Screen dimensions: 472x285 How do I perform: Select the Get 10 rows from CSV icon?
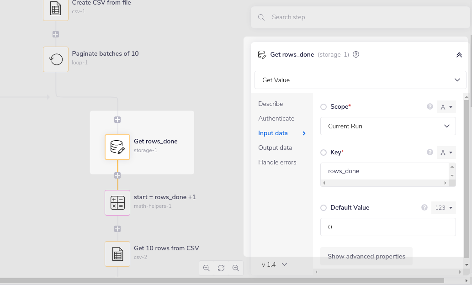click(117, 254)
